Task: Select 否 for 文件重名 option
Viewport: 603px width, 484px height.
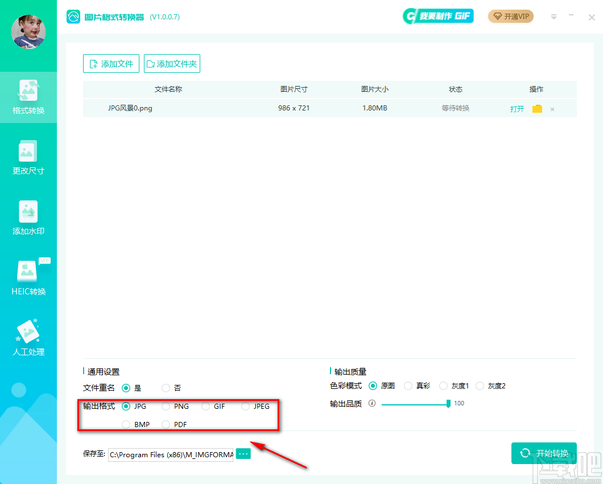Action: [x=165, y=388]
